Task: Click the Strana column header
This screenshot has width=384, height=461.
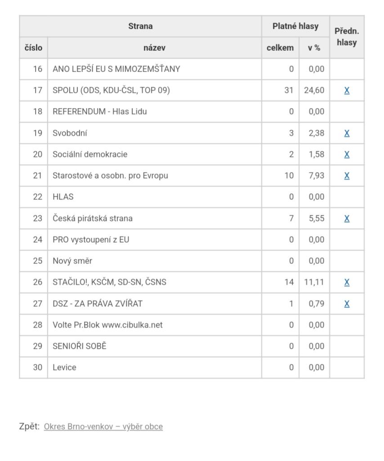Action: (140, 26)
